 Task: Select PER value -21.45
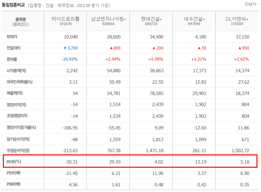coord(71,173)
